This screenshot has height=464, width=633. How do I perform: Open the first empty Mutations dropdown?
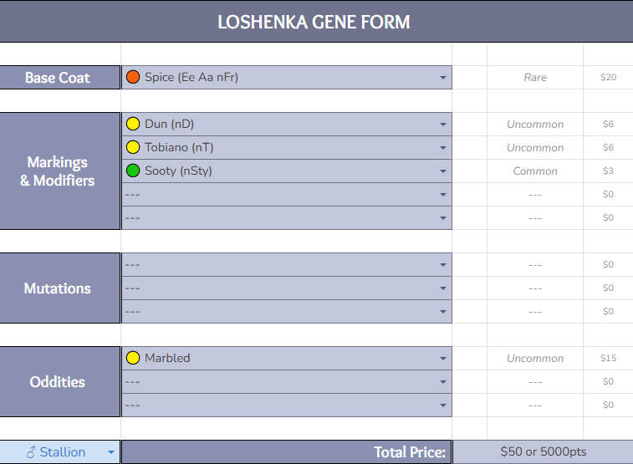click(x=442, y=265)
